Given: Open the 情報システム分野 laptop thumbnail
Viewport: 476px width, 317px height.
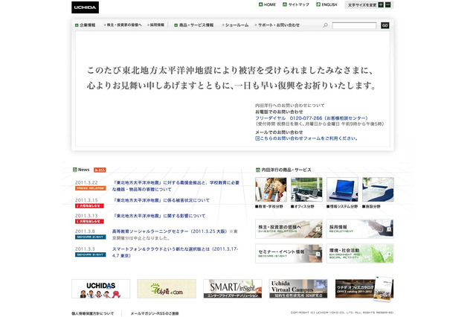Looking at the screenshot, I should [x=342, y=190].
